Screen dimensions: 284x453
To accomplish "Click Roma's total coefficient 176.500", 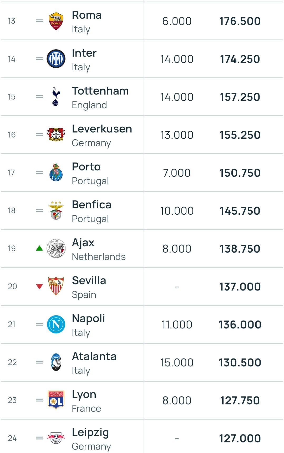I will [240, 21].
